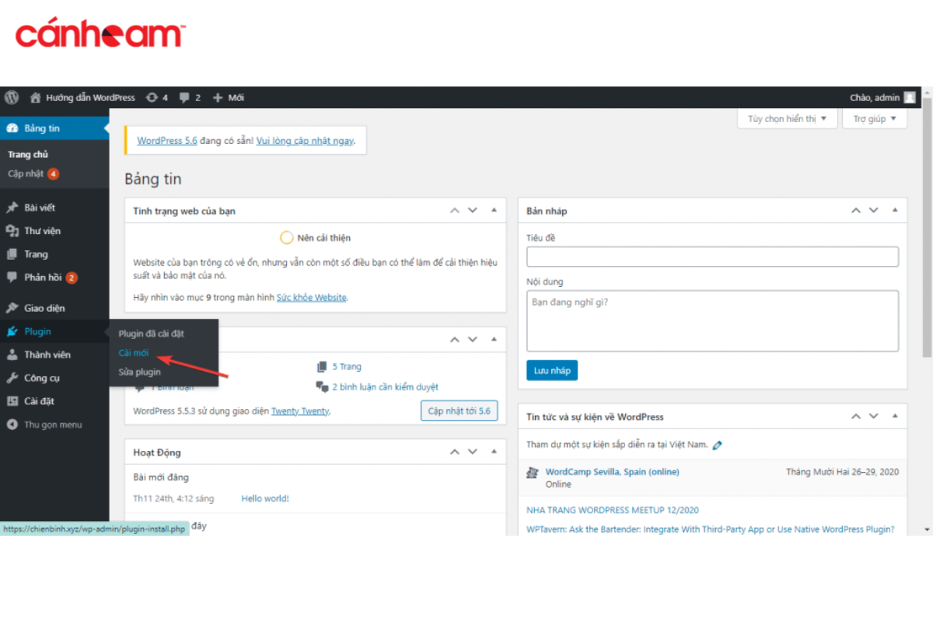The width and height of the screenshot is (933, 622).
Task: Open the 5 Trang link
Action: click(x=347, y=367)
